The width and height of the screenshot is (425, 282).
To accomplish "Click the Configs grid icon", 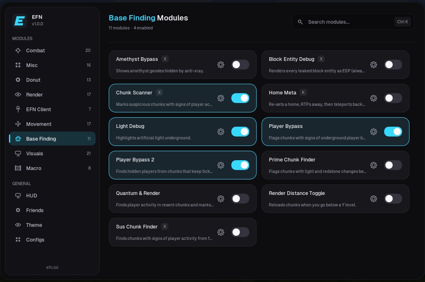I will (x=18, y=239).
